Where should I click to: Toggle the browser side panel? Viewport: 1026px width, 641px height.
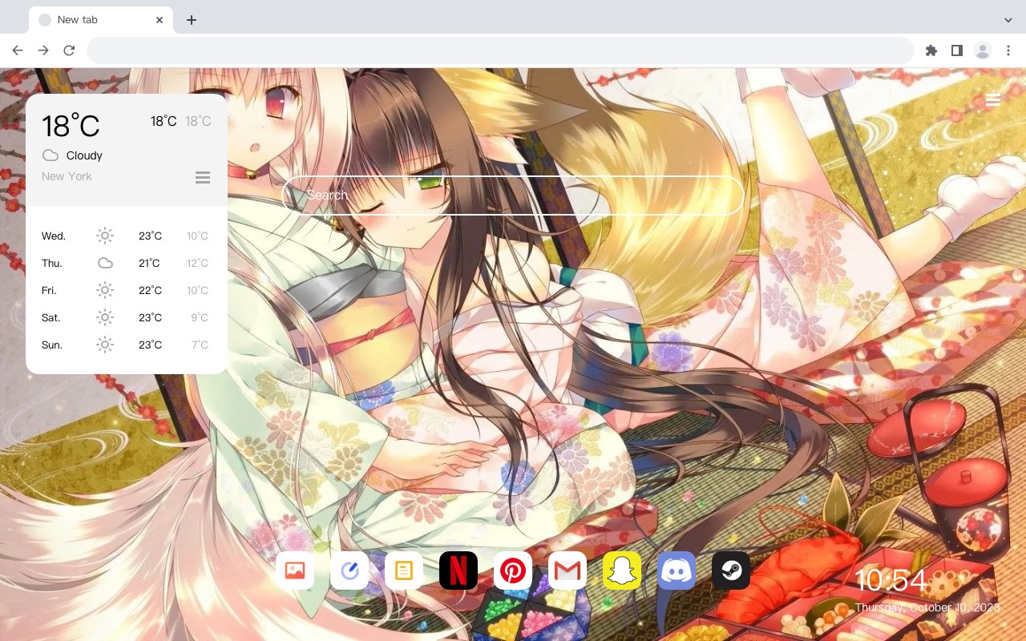(956, 50)
